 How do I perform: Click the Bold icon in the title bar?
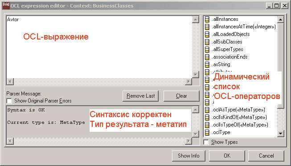point(6,5)
